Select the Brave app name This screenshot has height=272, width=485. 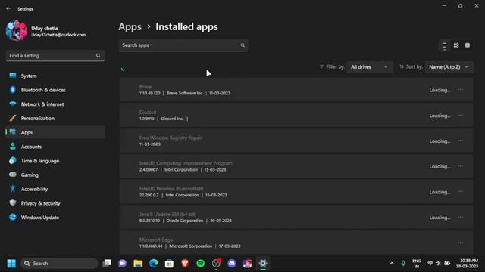(145, 87)
